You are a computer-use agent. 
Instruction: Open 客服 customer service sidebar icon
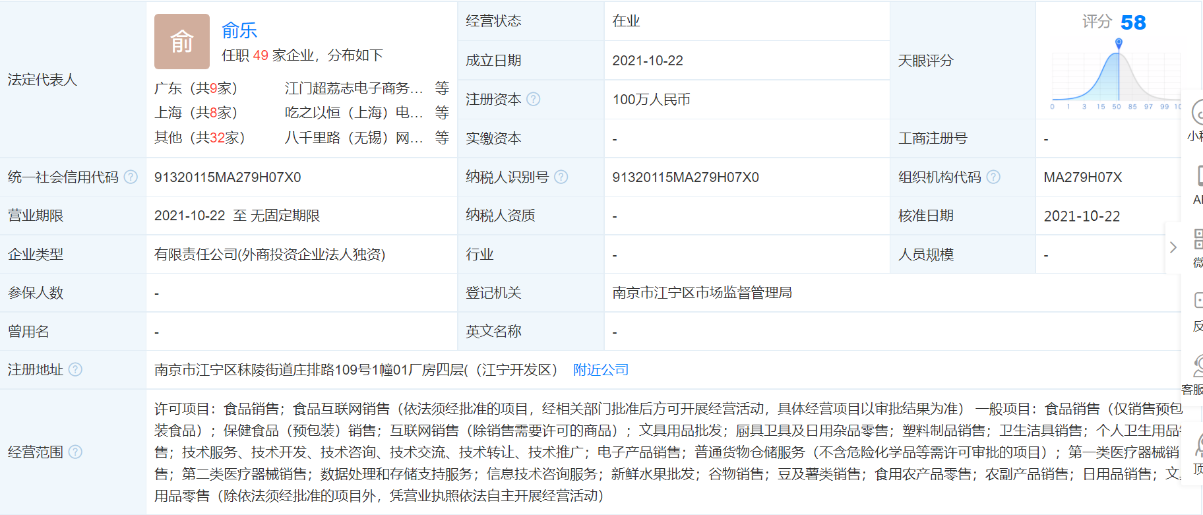coord(1195,369)
